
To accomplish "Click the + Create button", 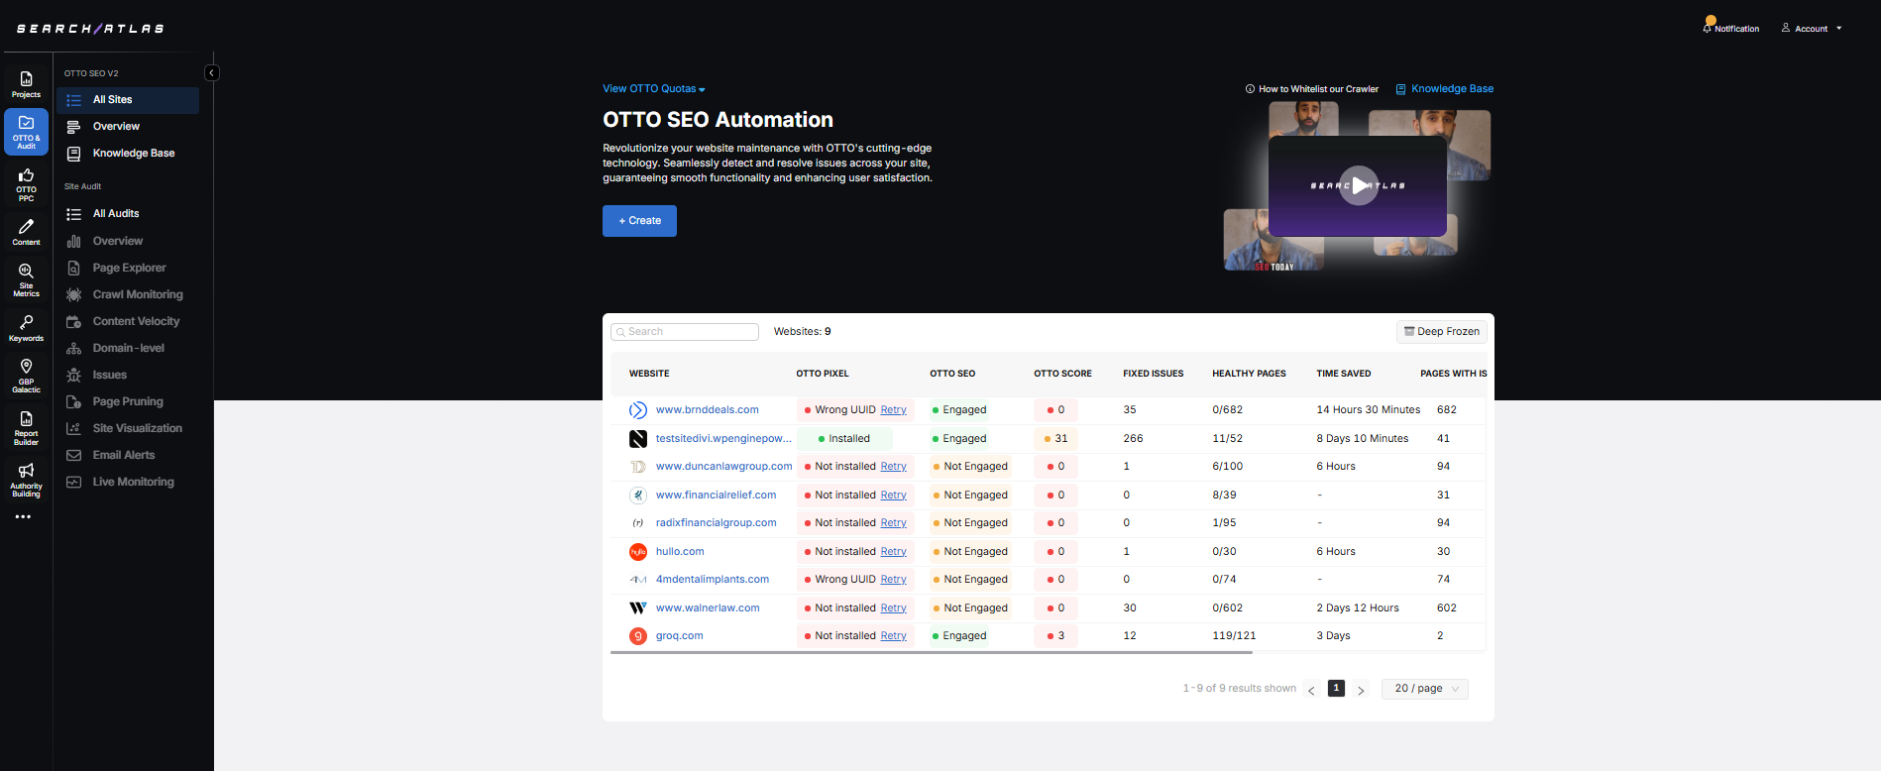I will (x=639, y=221).
